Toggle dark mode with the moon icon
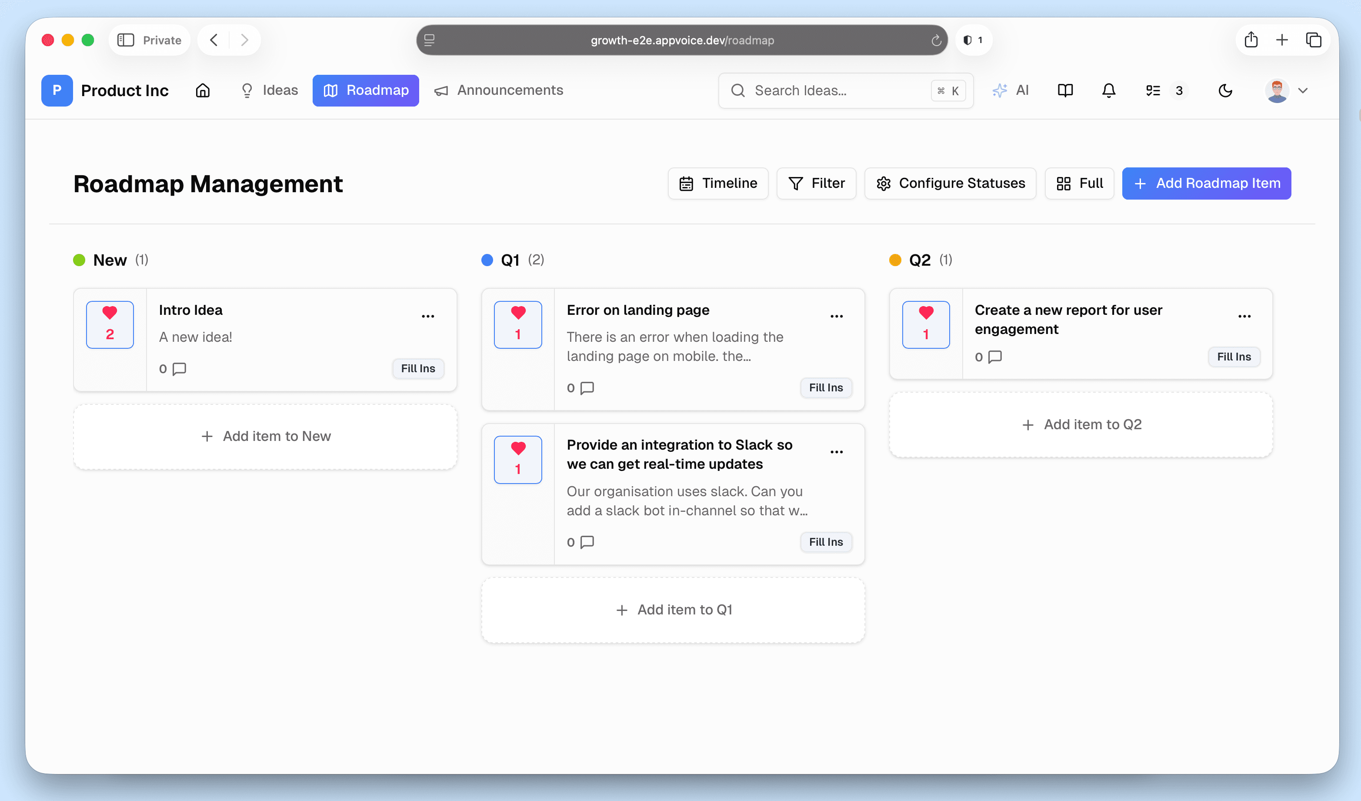 tap(1225, 90)
